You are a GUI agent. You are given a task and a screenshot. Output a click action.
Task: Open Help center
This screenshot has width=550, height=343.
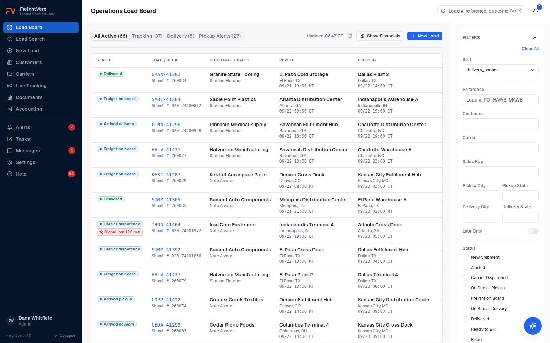[x=41, y=174]
